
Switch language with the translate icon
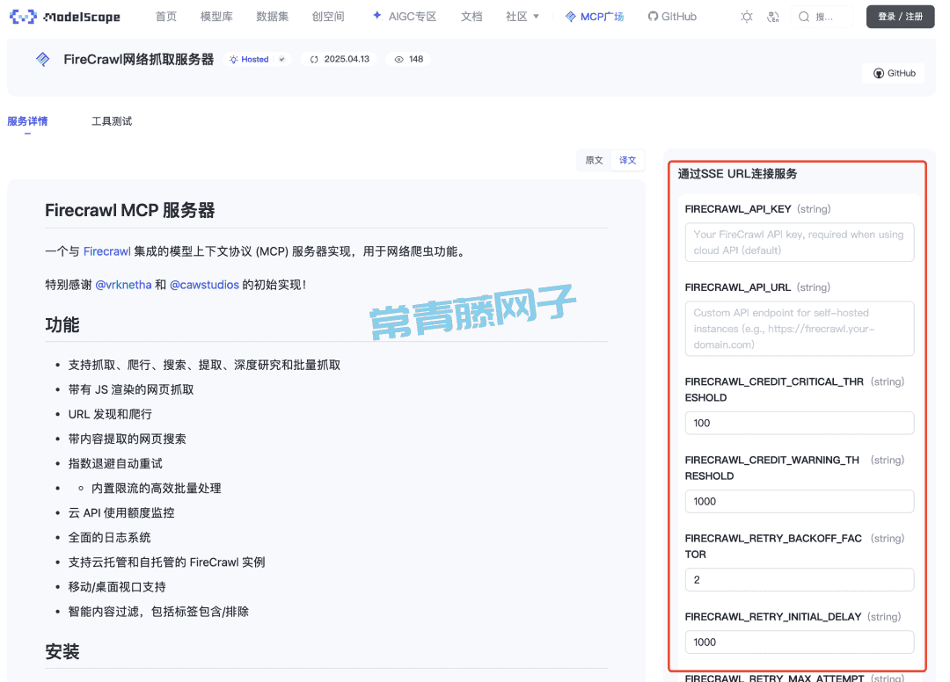772,17
